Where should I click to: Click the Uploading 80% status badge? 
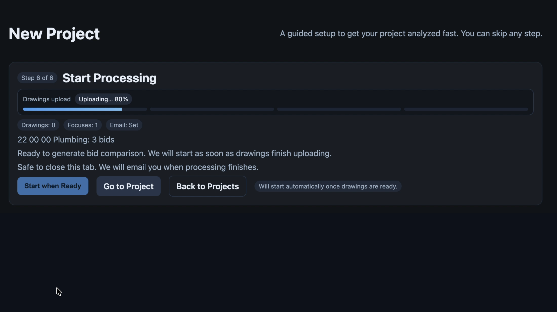[x=103, y=99]
